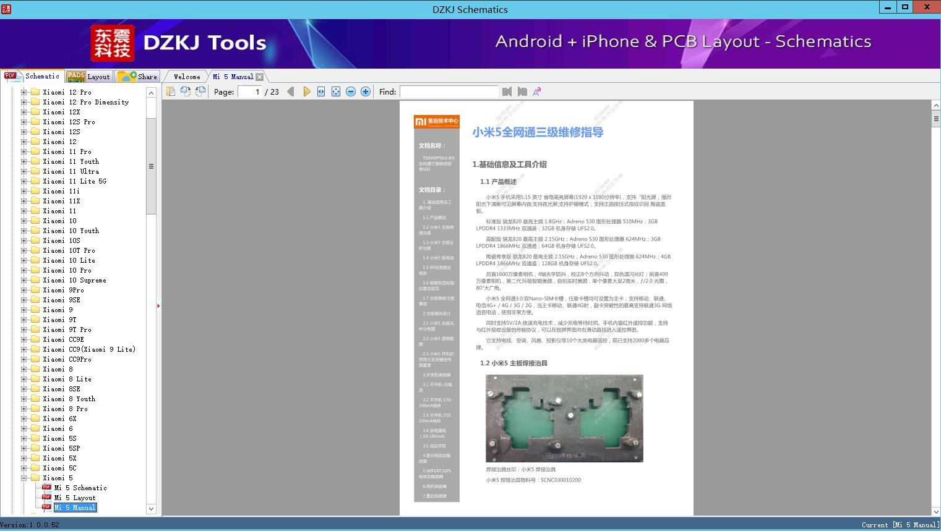Viewport: 941px width, 531px height.
Task: Click the DZKJ Tools red logo
Action: [113, 43]
